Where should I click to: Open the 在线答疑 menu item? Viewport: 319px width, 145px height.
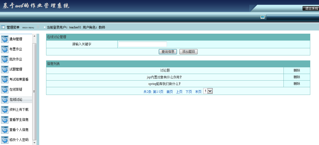point(16,90)
